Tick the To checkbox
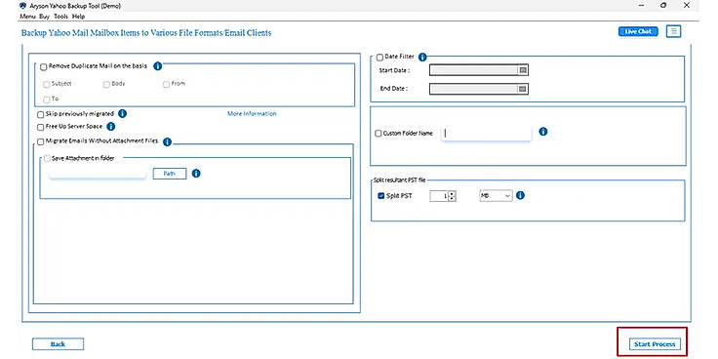 pos(46,100)
